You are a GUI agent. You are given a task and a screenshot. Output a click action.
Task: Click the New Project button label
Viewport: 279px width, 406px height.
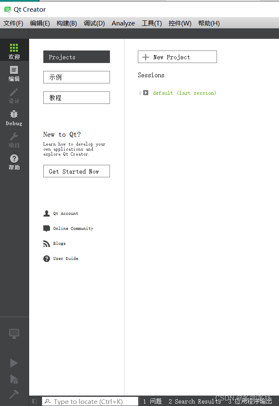click(172, 57)
